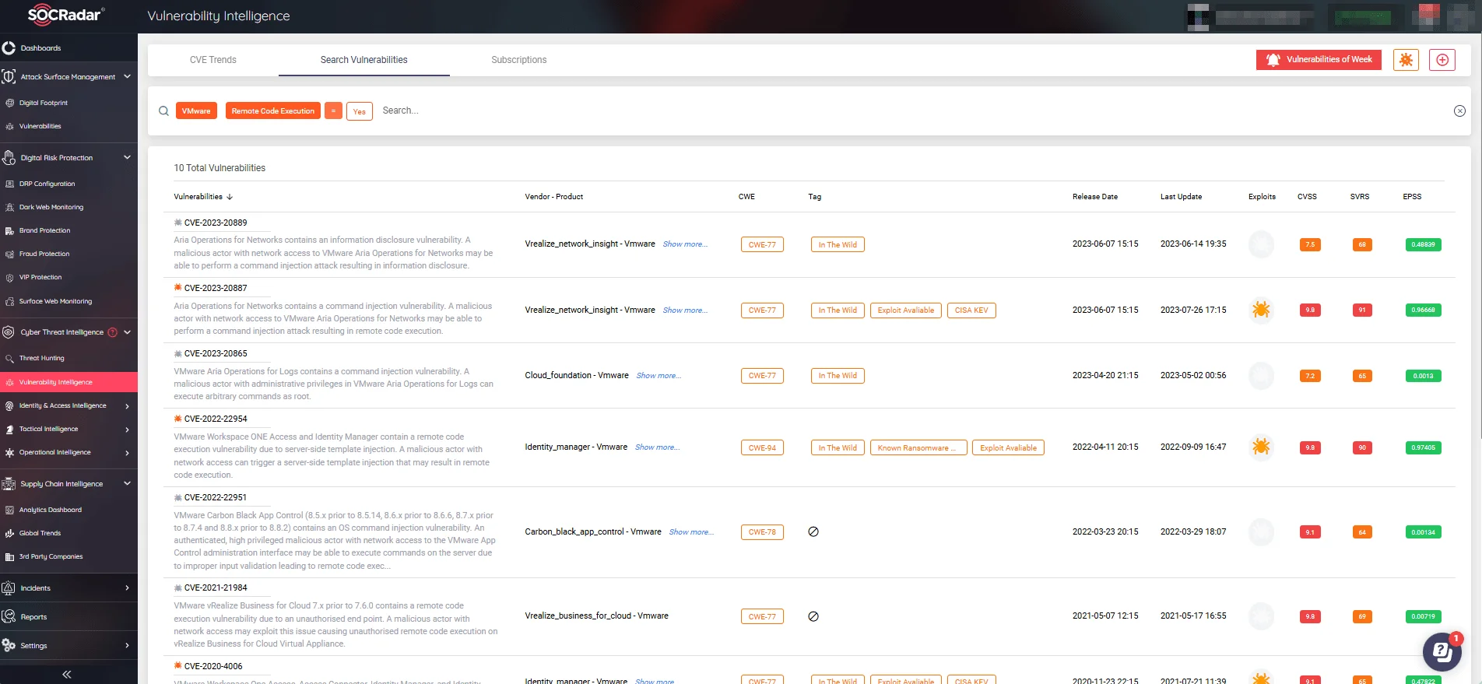Image resolution: width=1482 pixels, height=684 pixels.
Task: Click the search magnifier icon
Action: click(x=163, y=110)
